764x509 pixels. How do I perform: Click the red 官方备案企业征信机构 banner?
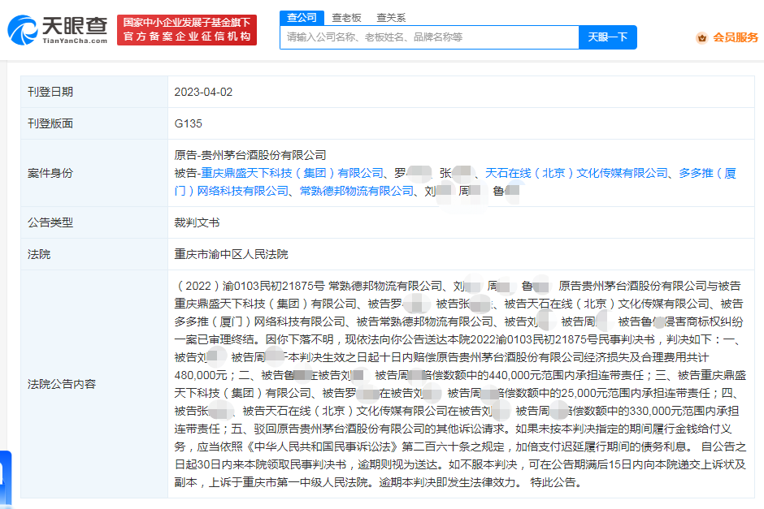(x=187, y=30)
